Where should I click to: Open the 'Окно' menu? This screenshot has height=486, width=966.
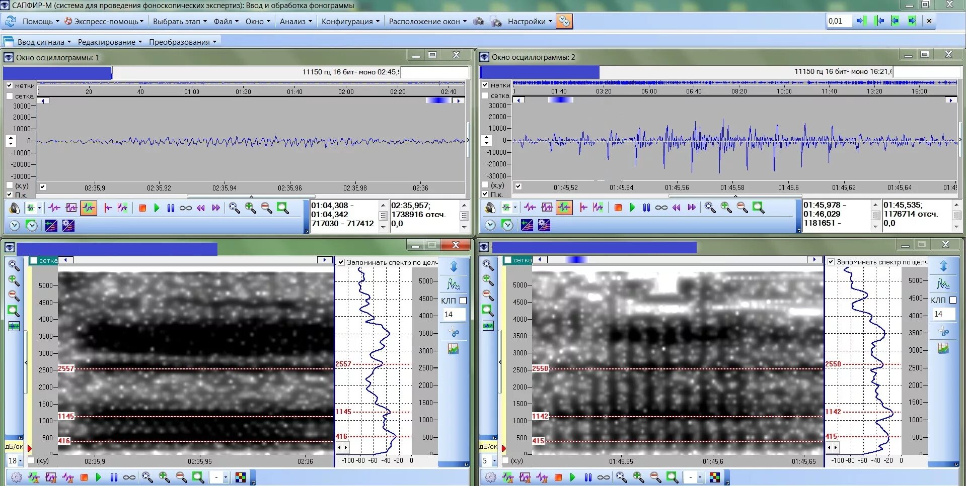click(x=258, y=22)
